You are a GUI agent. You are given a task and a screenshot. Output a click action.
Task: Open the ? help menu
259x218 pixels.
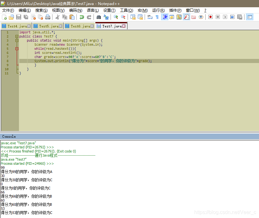(x=205, y=10)
